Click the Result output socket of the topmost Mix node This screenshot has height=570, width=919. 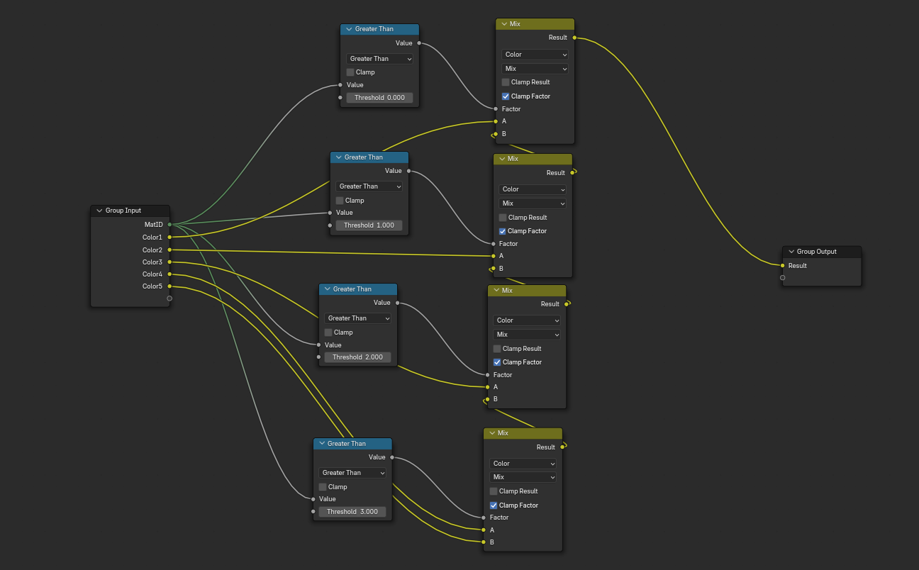pyautogui.click(x=574, y=38)
